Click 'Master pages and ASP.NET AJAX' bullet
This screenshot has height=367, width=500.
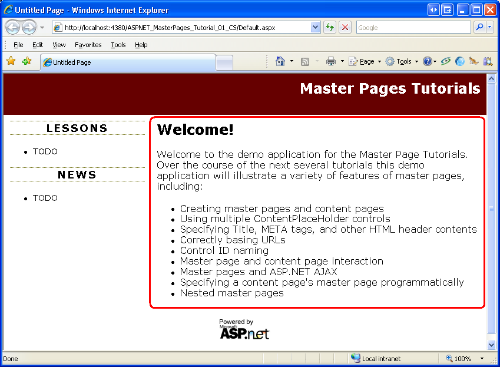[x=259, y=272]
